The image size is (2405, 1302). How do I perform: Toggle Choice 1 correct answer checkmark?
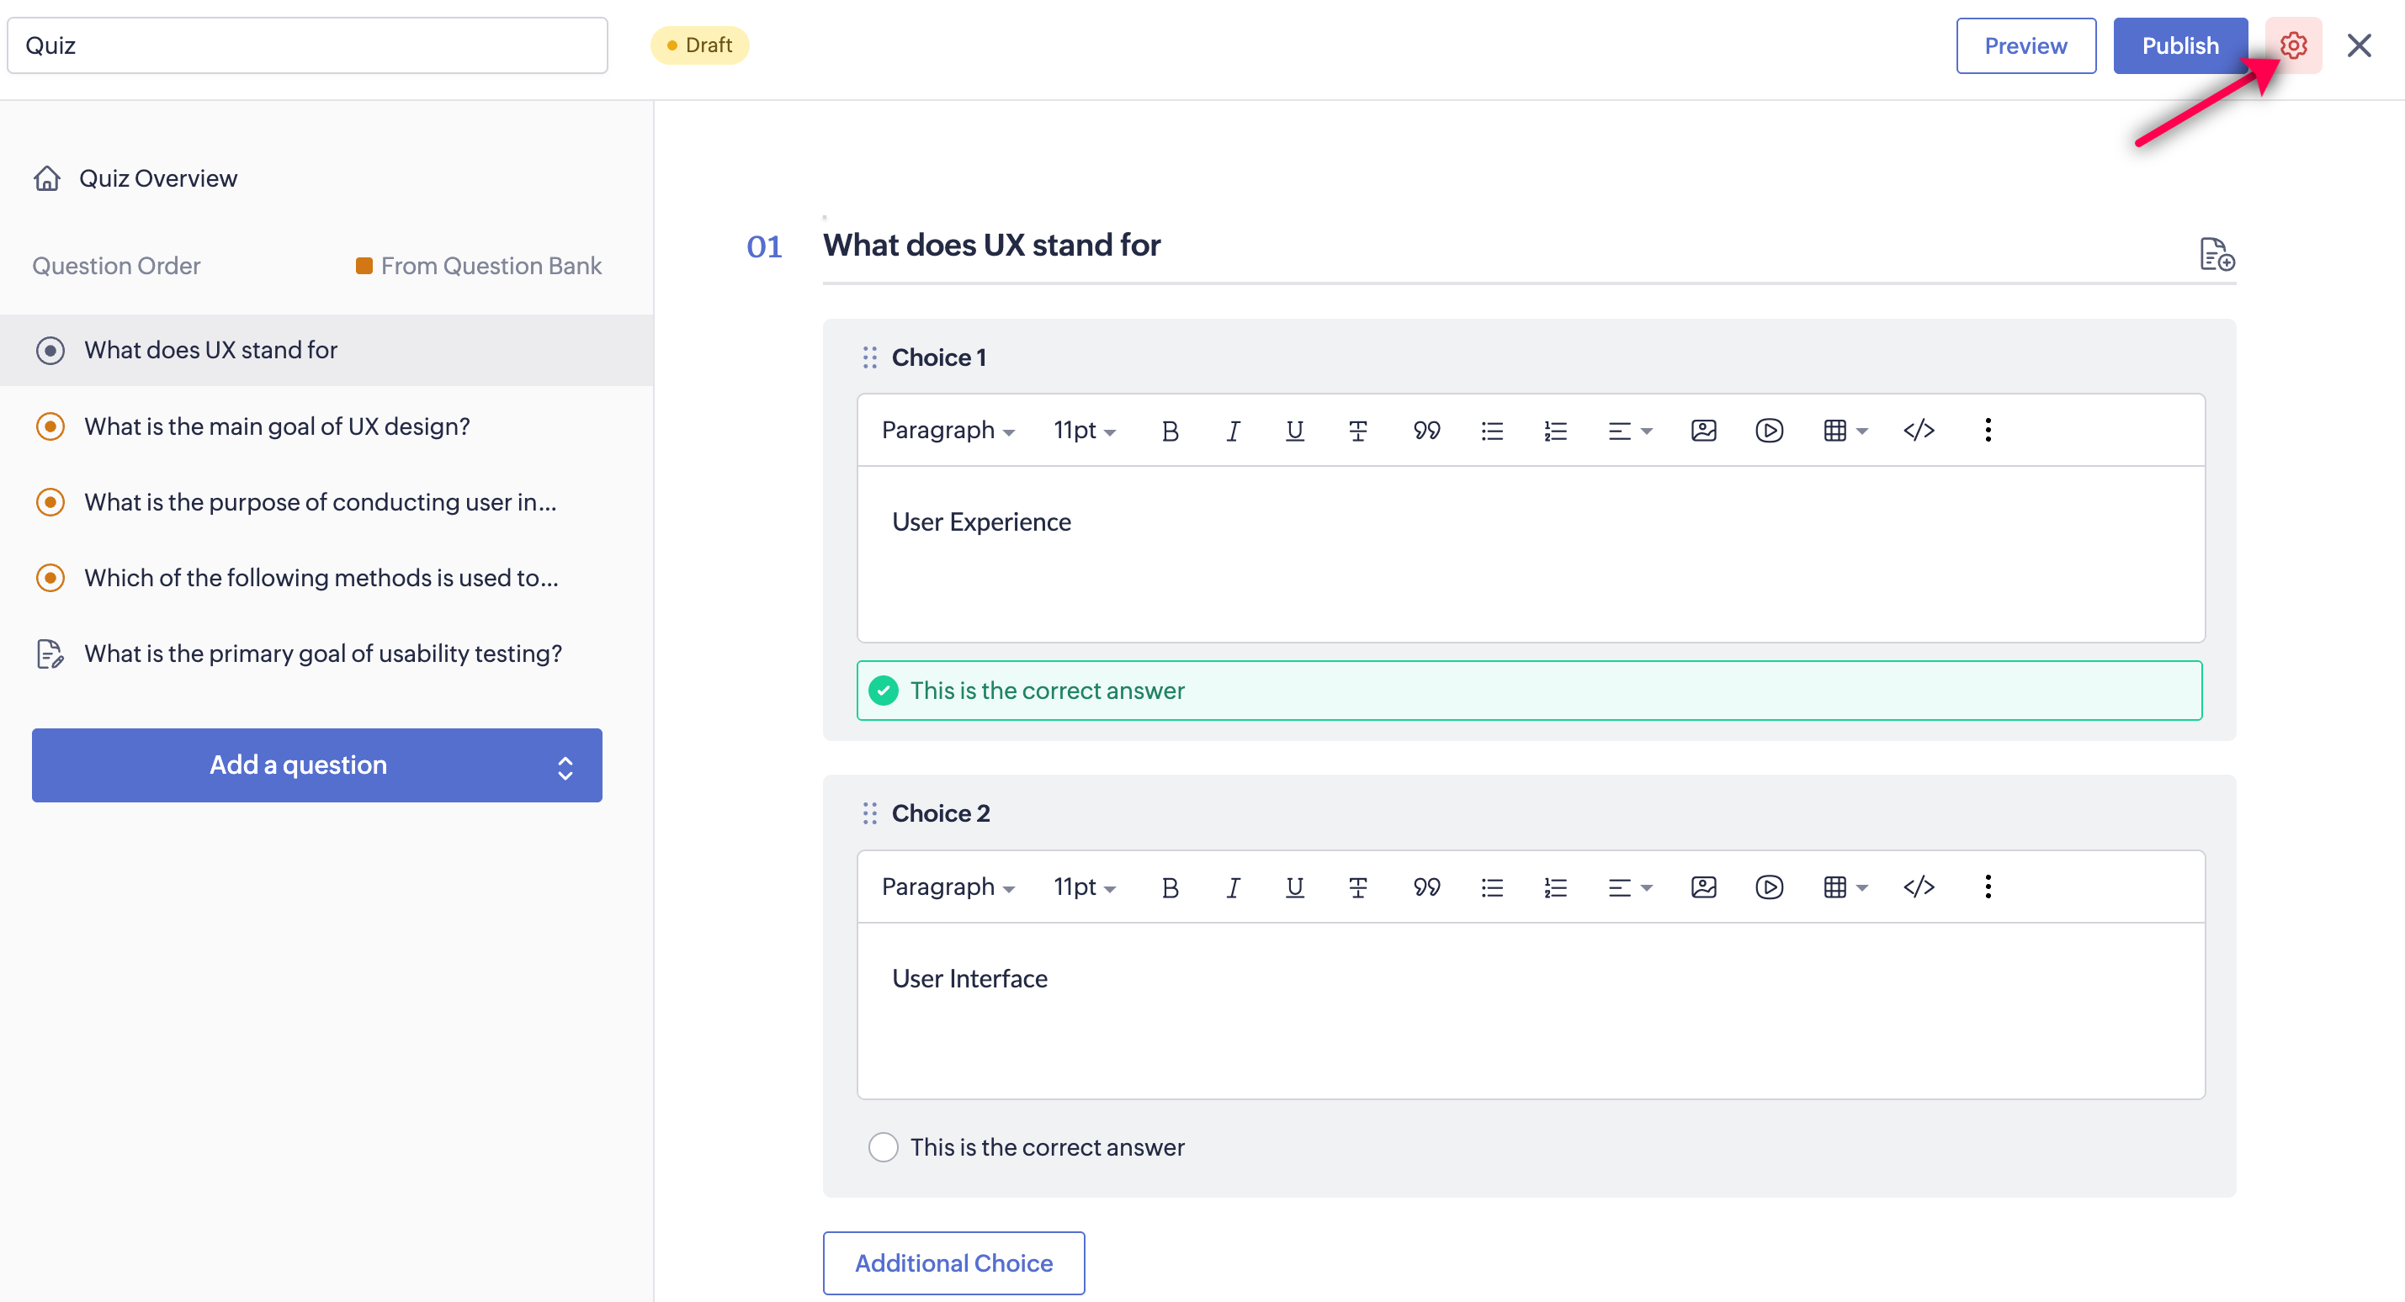884,691
